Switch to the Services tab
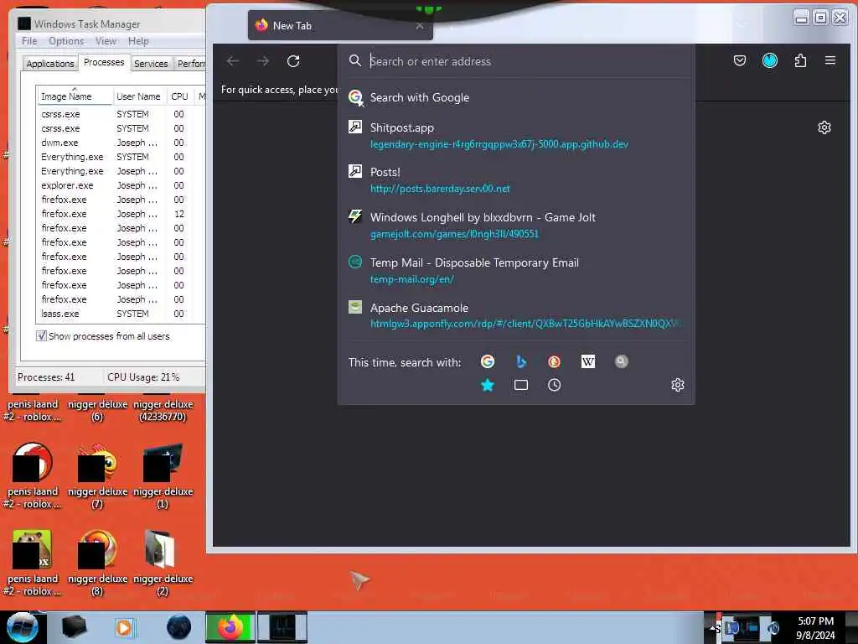 (151, 64)
